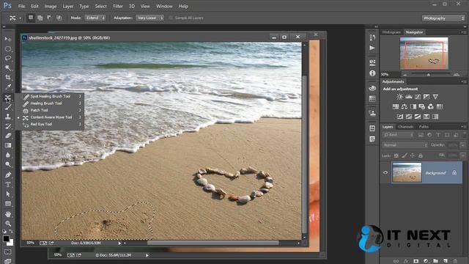Select the Path Selection tool
469x264 pixels.
[x=8, y=194]
